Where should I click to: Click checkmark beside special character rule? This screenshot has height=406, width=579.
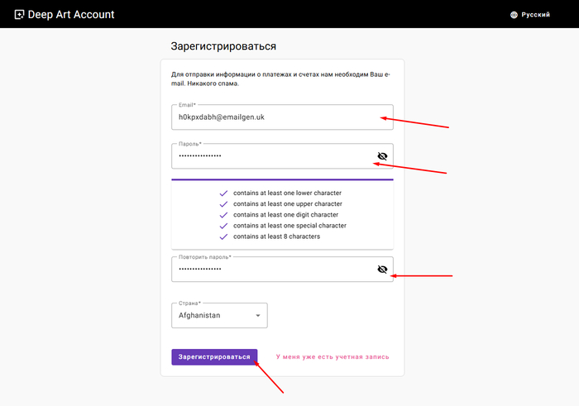coord(223,225)
